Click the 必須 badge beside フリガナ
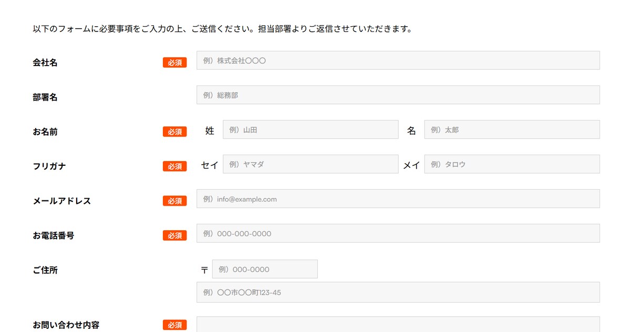This screenshot has height=332, width=641. (174, 166)
